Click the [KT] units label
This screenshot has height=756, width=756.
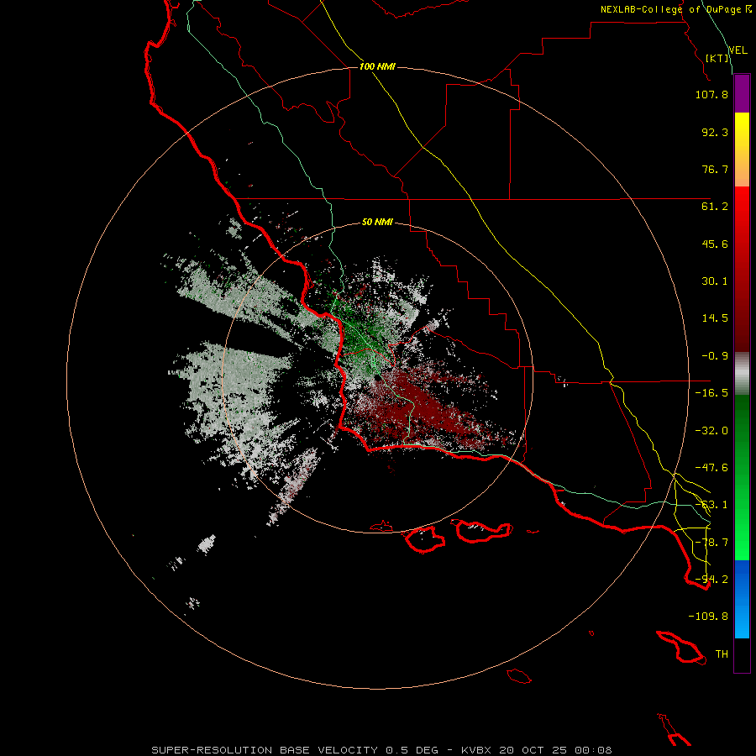(x=717, y=58)
